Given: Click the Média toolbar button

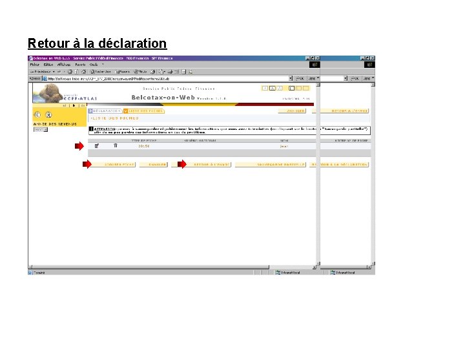Looking at the screenshot, I should [x=140, y=72].
